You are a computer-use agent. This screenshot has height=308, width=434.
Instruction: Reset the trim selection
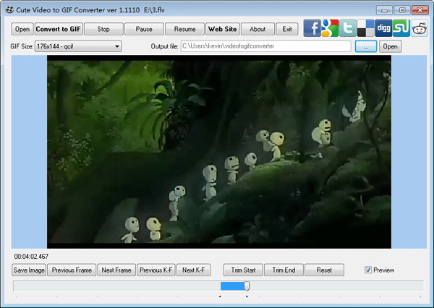[324, 270]
